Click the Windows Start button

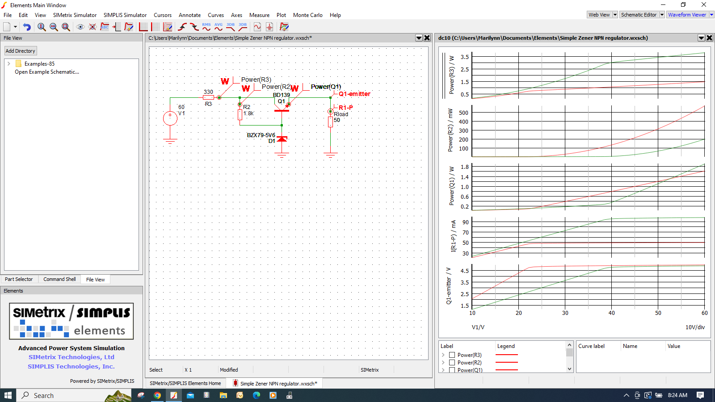click(8, 395)
